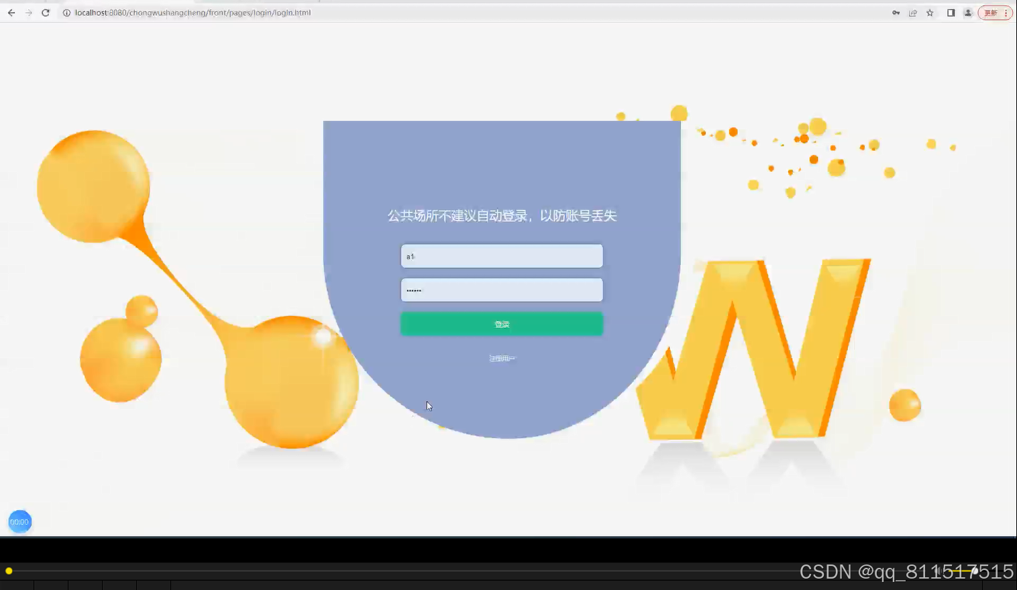Navigate back using the browser back arrow
1017x590 pixels.
pos(10,12)
